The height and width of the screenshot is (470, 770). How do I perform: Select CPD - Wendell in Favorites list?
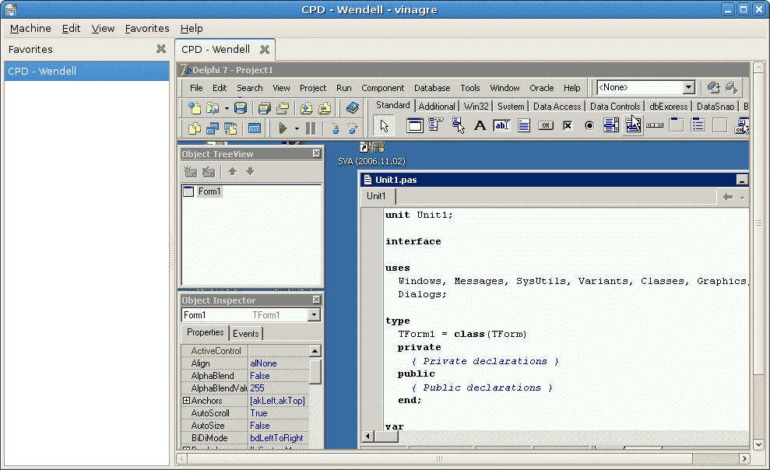tap(86, 71)
